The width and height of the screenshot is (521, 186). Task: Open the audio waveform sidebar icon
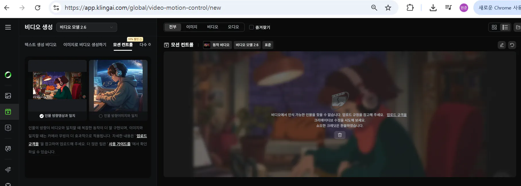(8, 169)
